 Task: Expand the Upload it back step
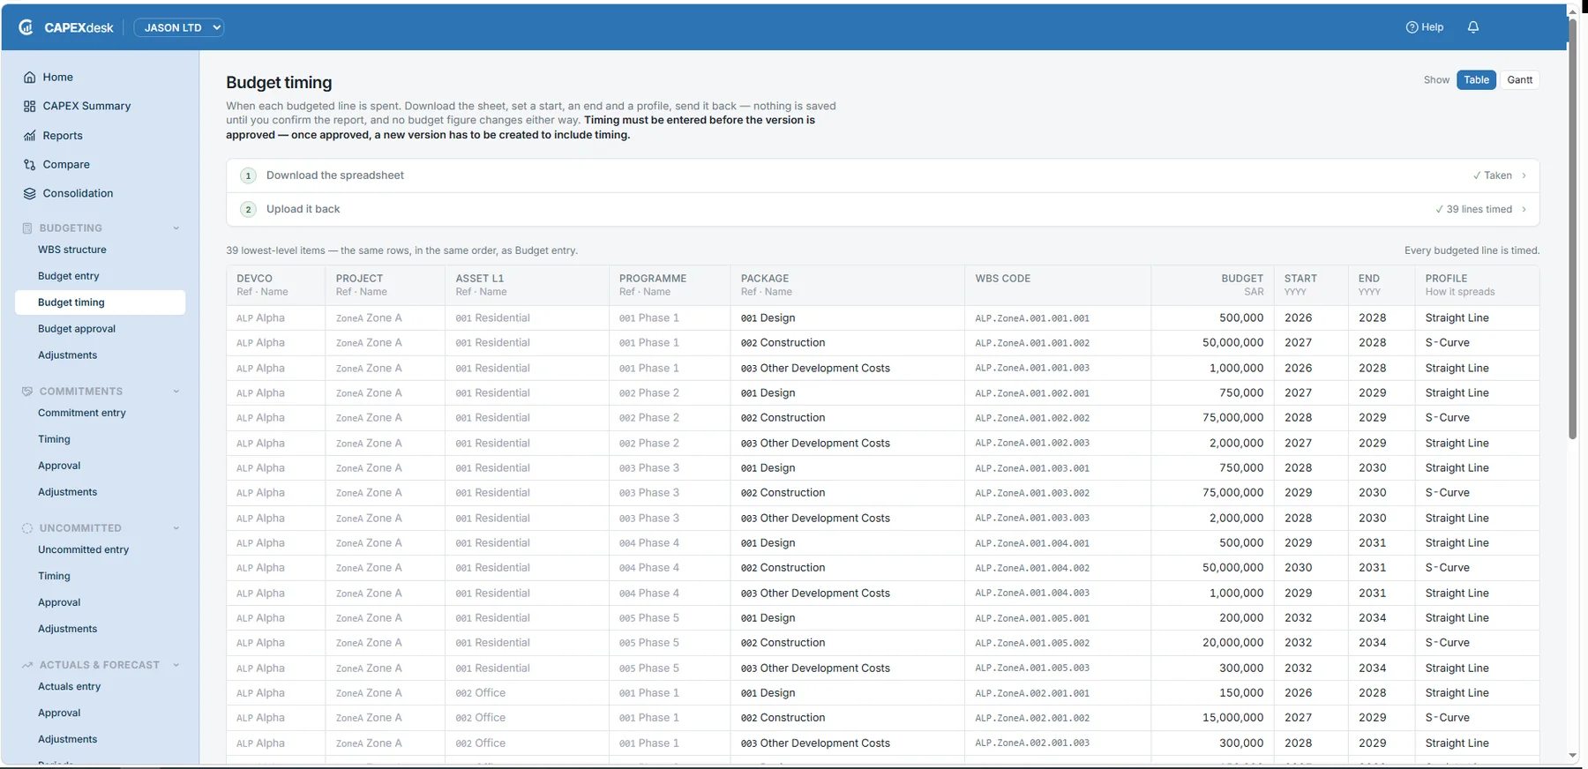(x=882, y=209)
